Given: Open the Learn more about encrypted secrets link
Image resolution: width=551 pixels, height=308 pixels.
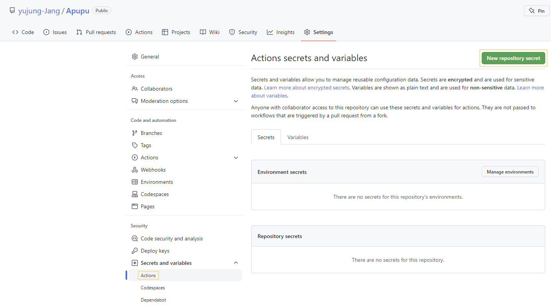Looking at the screenshot, I should [x=307, y=88].
